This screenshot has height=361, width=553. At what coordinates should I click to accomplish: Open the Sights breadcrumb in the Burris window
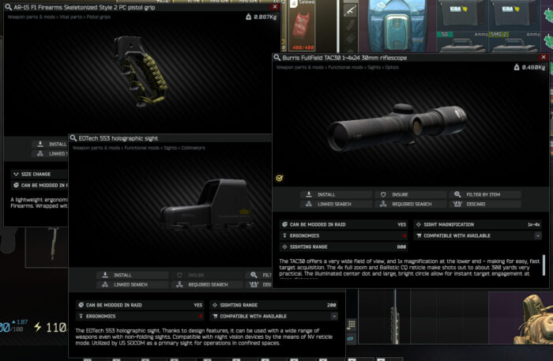(x=374, y=67)
